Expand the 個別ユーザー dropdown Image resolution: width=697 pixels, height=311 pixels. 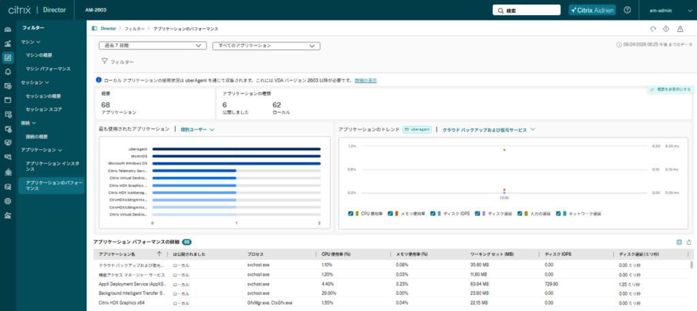coord(197,129)
